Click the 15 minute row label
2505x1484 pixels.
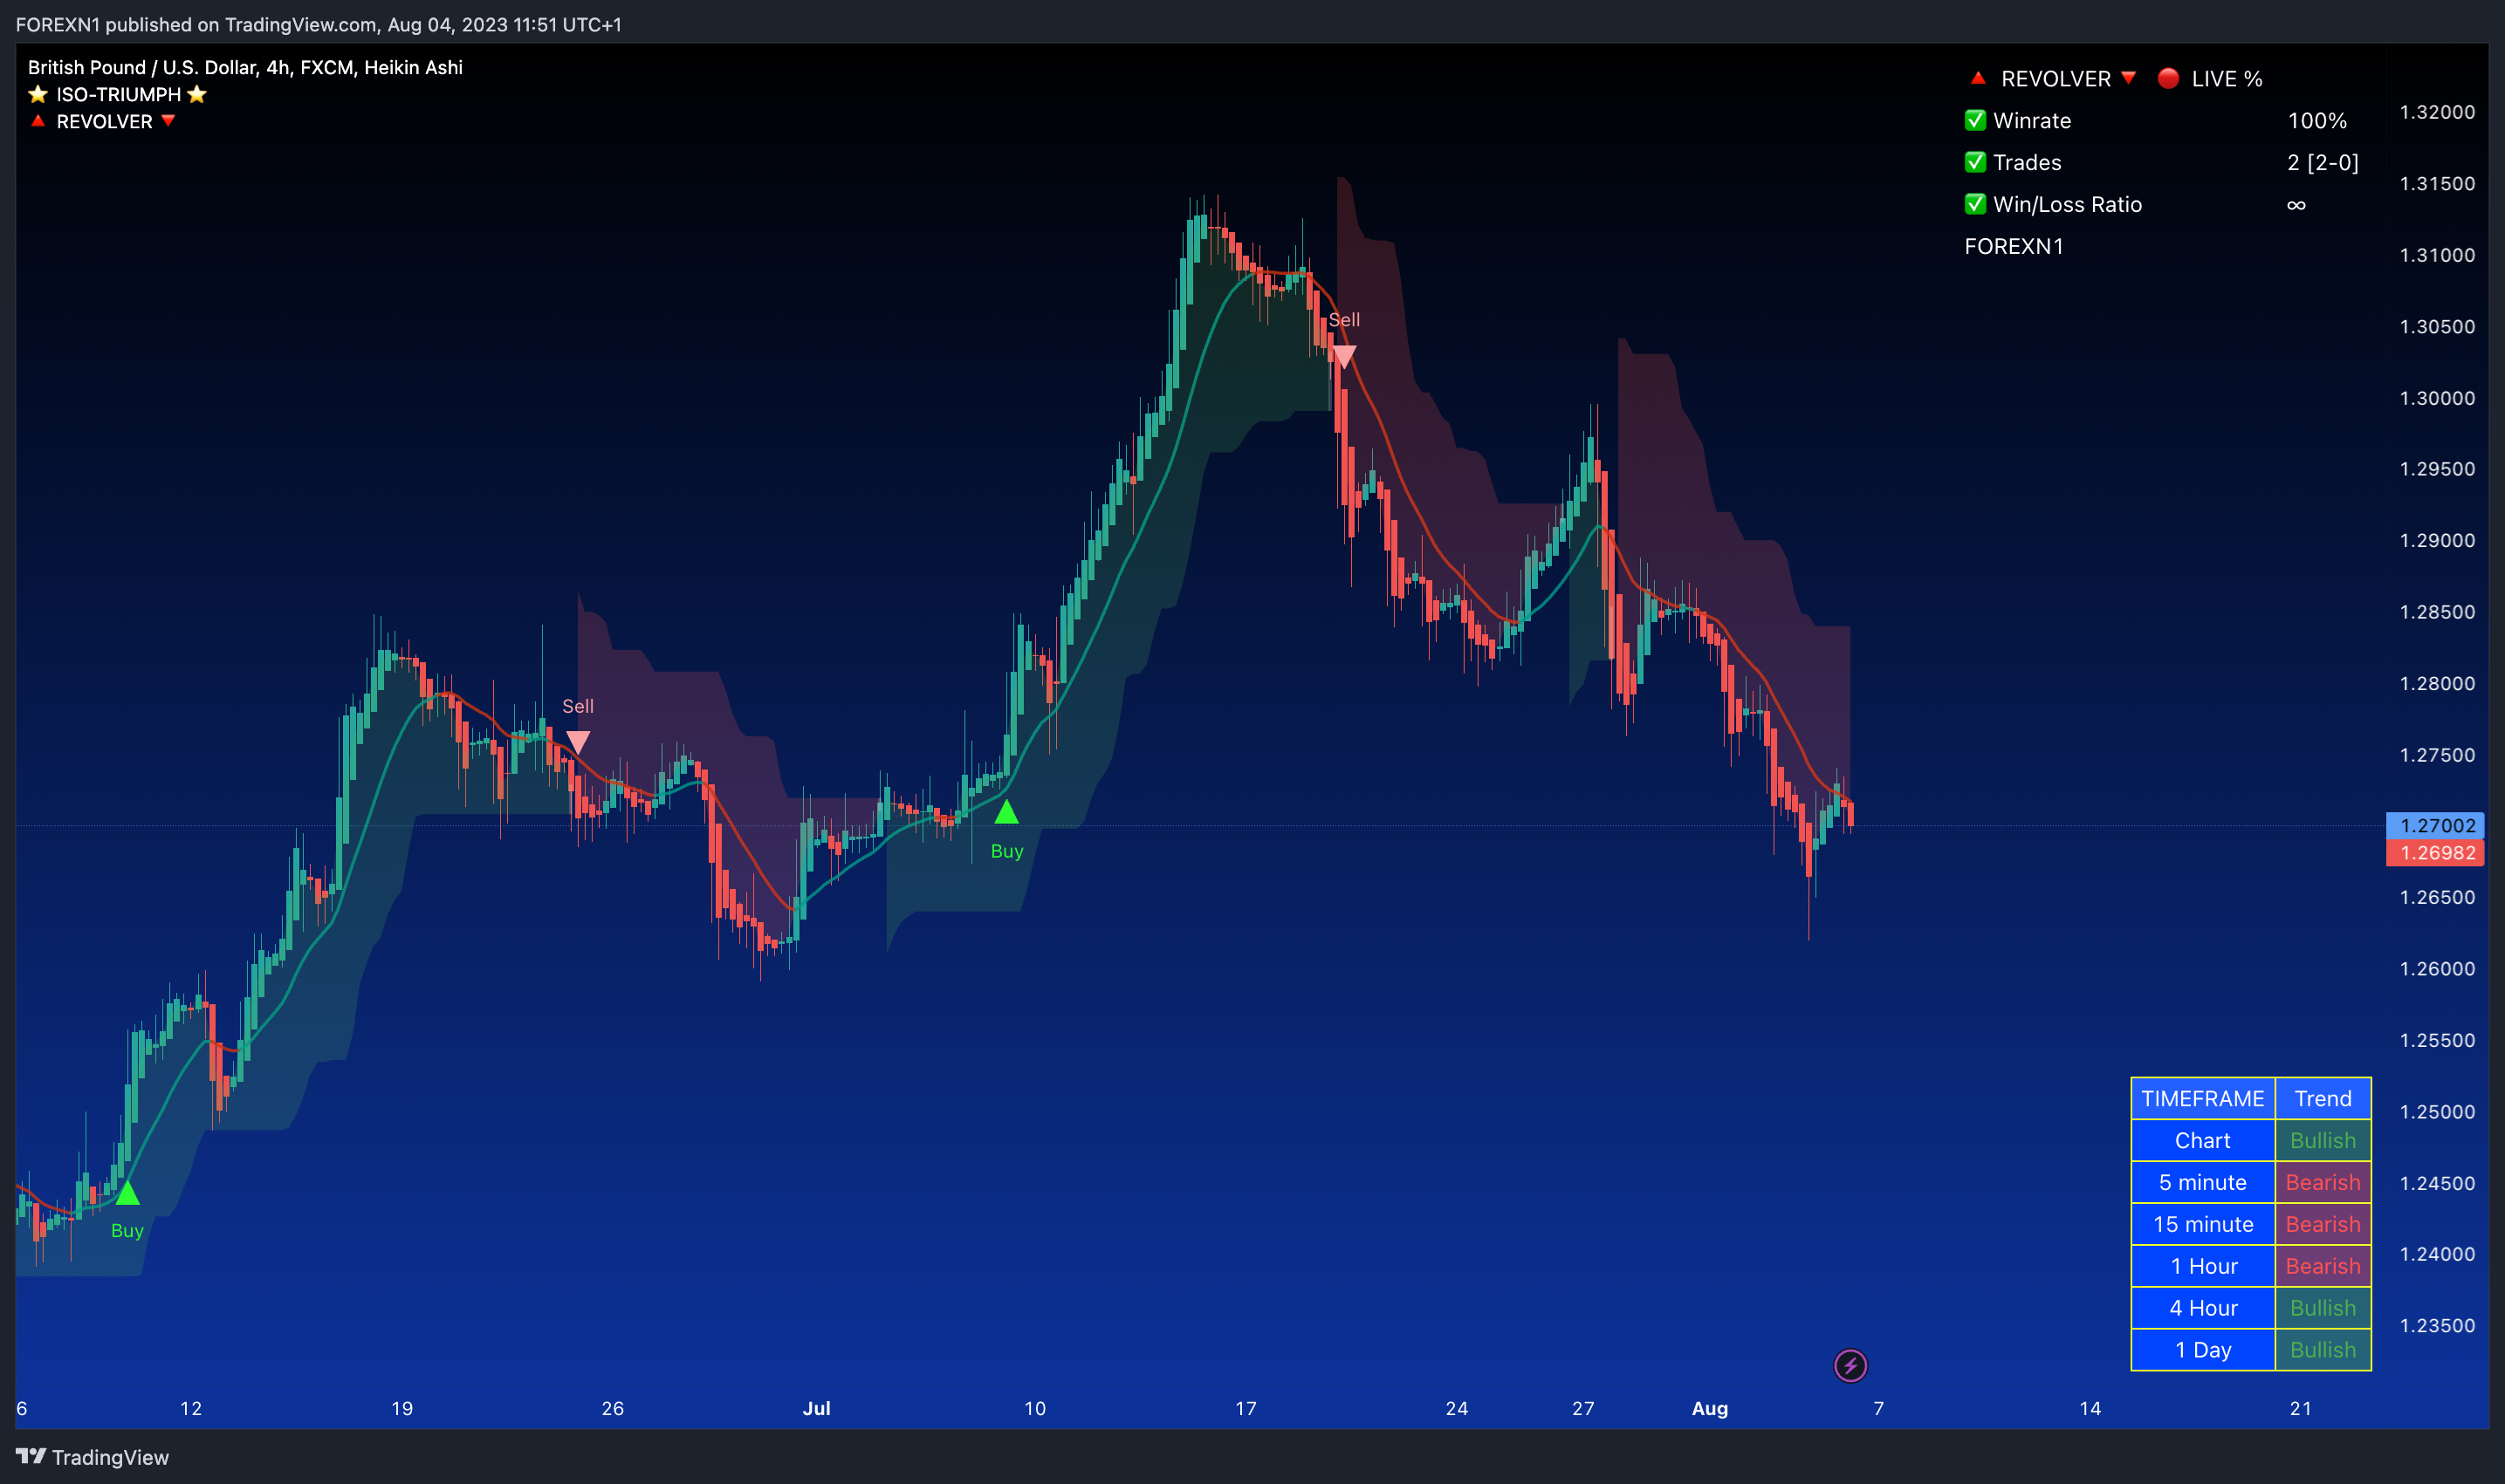(2203, 1224)
